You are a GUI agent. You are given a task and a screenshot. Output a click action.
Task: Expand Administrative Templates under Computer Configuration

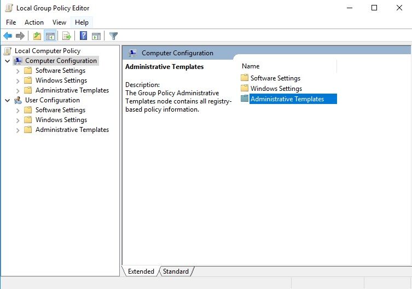(x=18, y=91)
